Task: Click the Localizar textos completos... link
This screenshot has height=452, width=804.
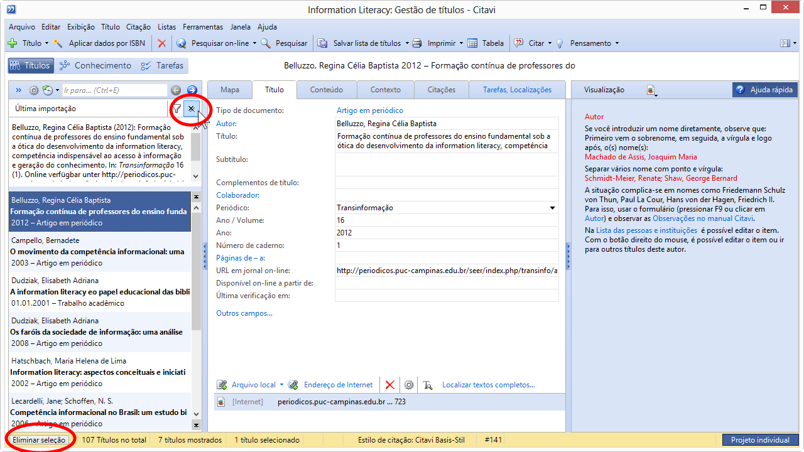Action: pyautogui.click(x=489, y=385)
